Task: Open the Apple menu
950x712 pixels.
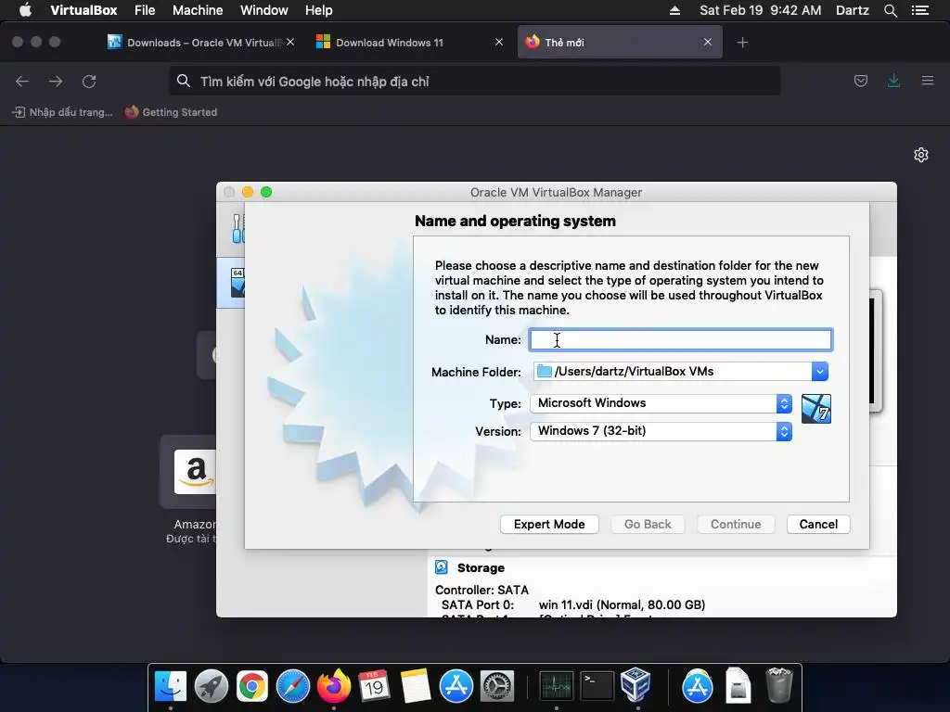Action: [x=25, y=10]
